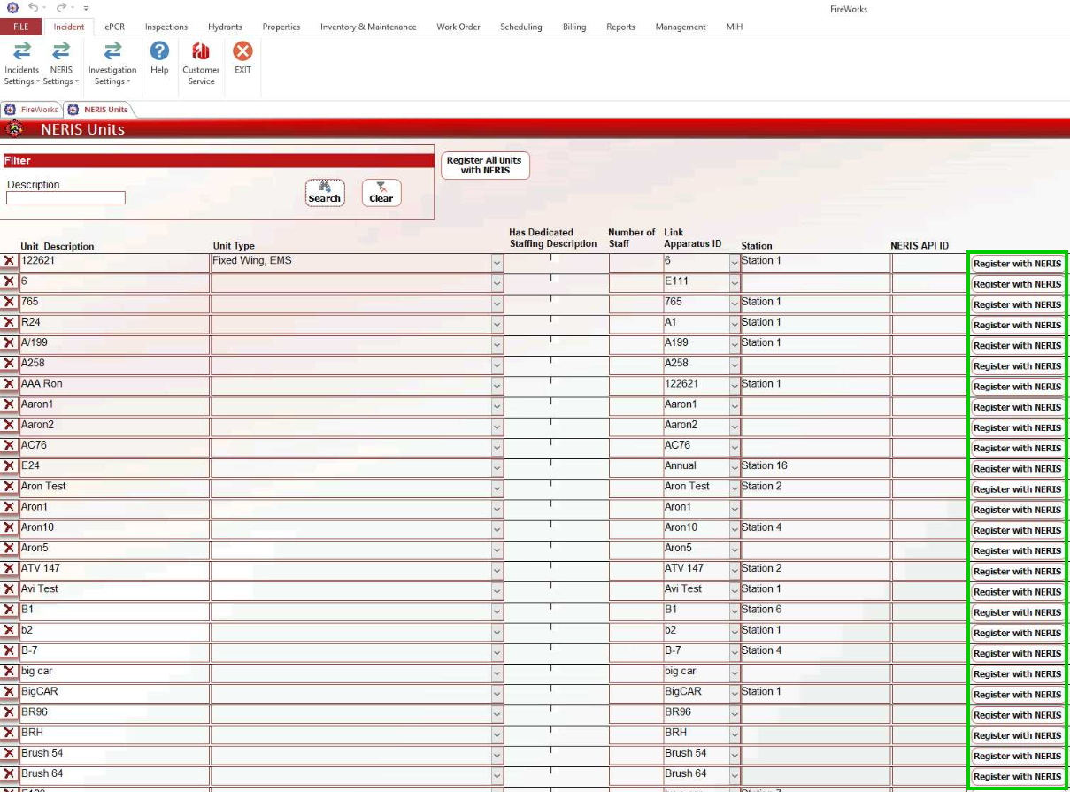1070x792 pixels.
Task: Click Register All Units with NERIS
Action: coord(484,165)
